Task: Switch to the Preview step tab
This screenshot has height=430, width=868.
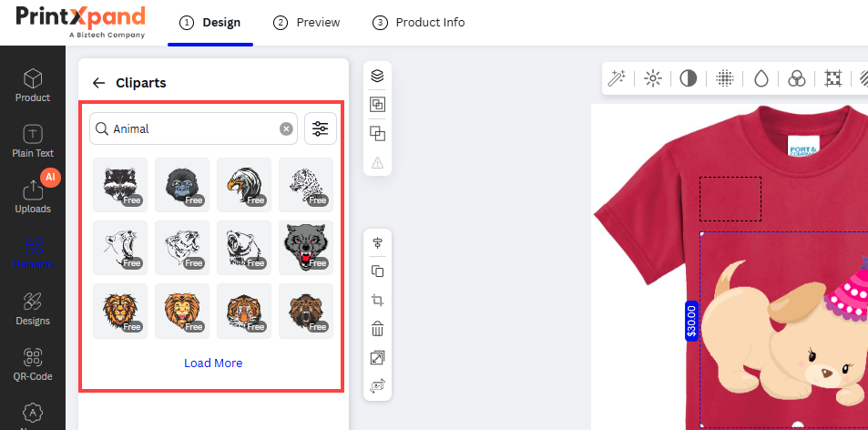Action: pos(306,23)
